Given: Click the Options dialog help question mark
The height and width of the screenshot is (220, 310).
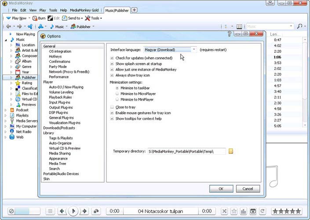Looking at the screenshot, I should click(x=230, y=34).
